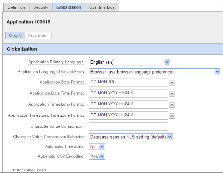223x173 pixels.
Task: Open Automatic Time Zone dropdown
Action: (97, 147)
